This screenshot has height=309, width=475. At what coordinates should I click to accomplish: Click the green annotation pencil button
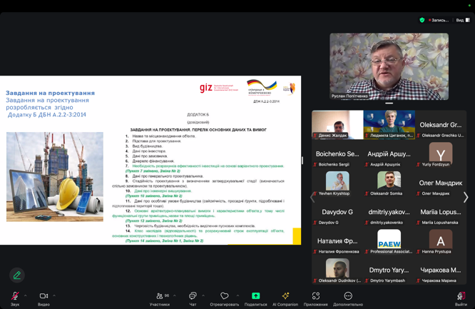pyautogui.click(x=17, y=275)
